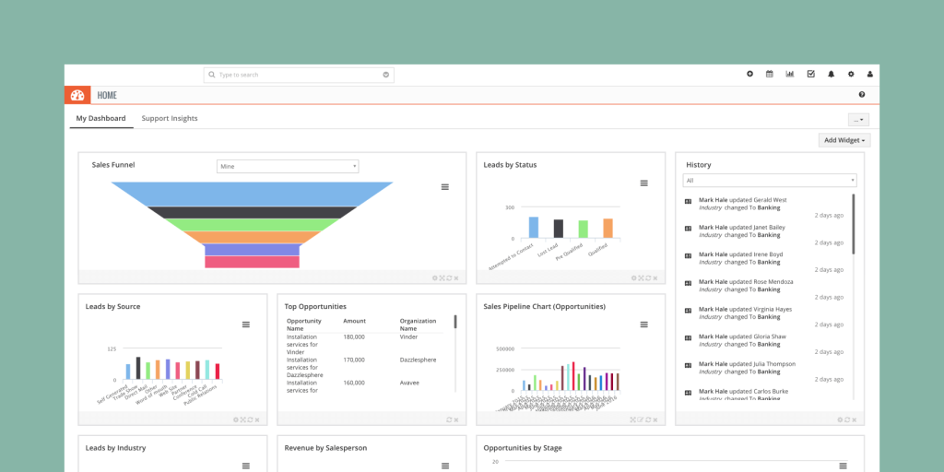This screenshot has width=944, height=472.
Task: Open the settings gear in top bar
Action: [851, 74]
